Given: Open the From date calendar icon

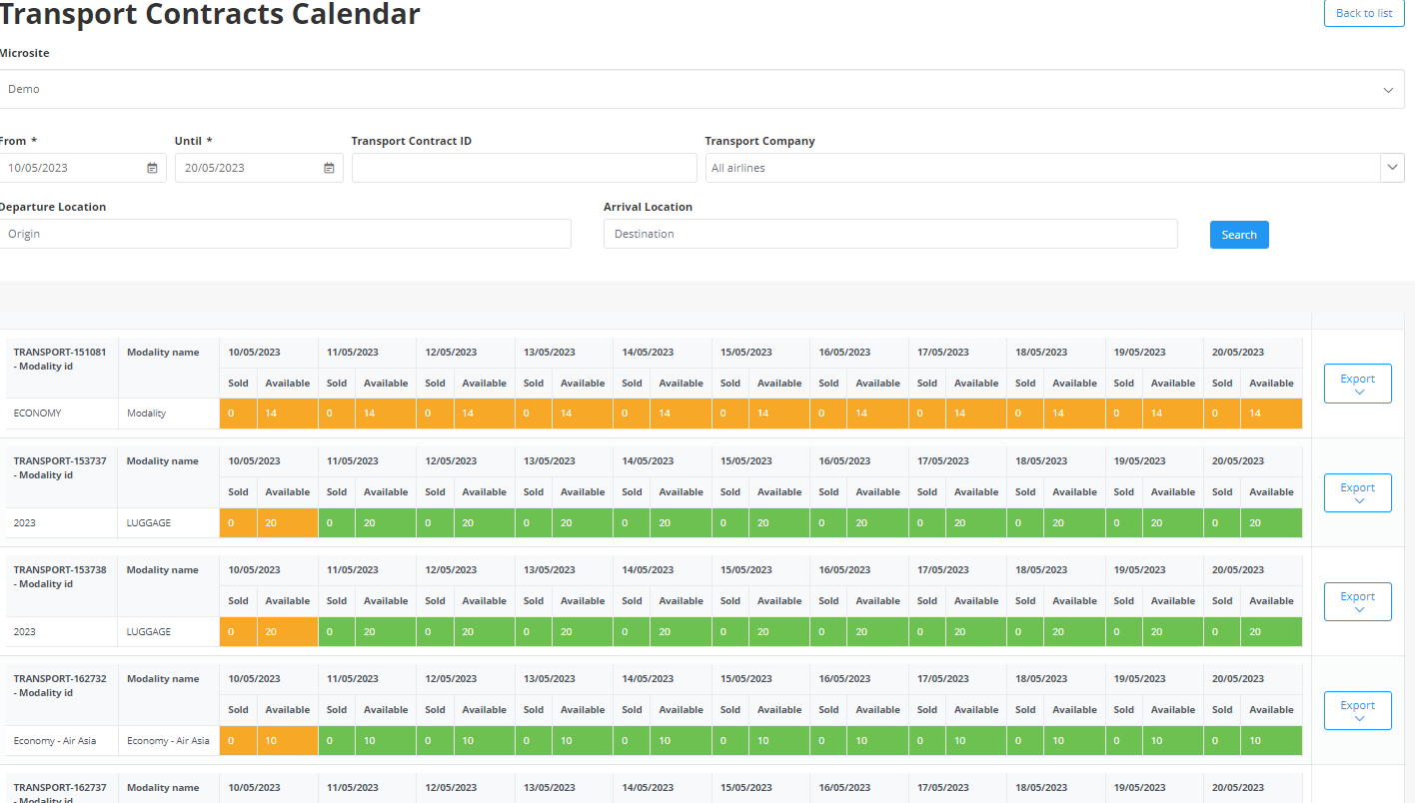Looking at the screenshot, I should point(152,168).
